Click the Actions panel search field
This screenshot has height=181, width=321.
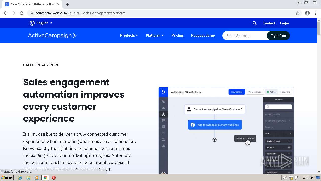(278, 107)
